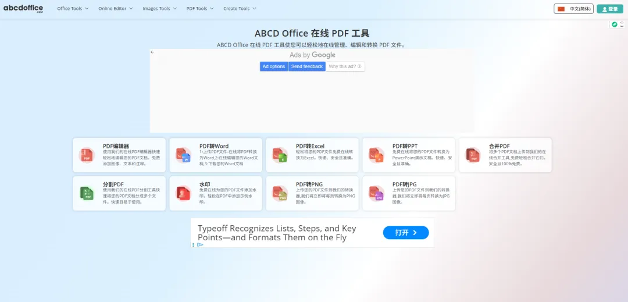Click the PDF转Word card icon
The image size is (628, 302).
coord(183,155)
